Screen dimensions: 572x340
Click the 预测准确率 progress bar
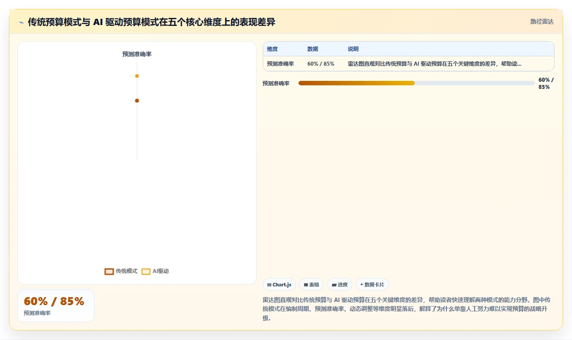coord(416,83)
